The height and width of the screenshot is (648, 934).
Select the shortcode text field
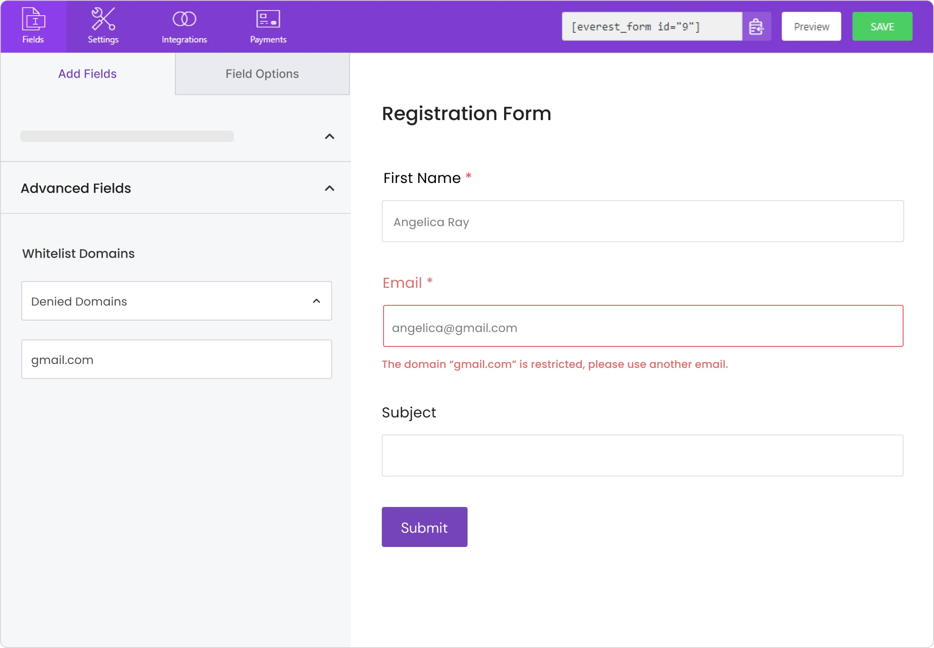coord(651,26)
